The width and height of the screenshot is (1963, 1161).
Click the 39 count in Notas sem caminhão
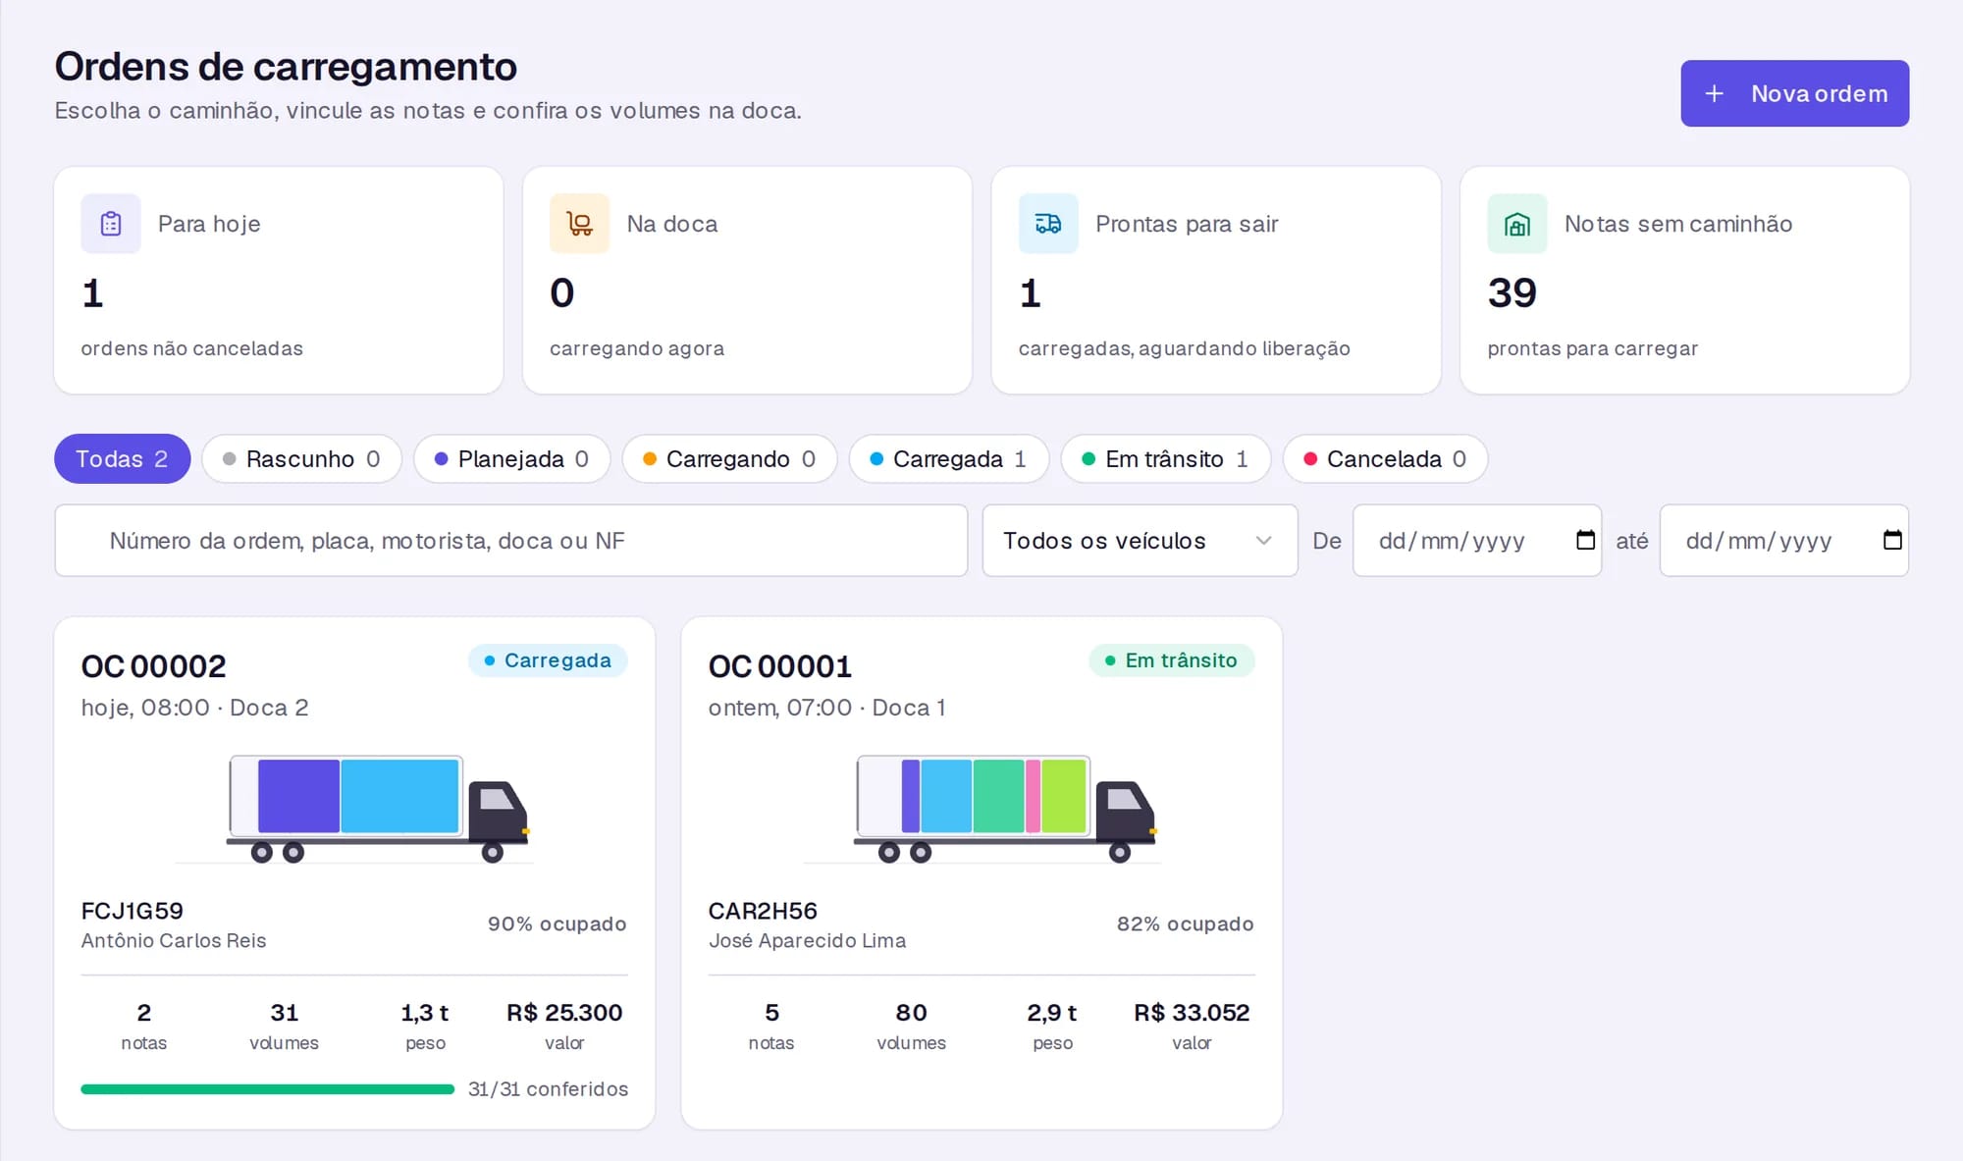coord(1512,292)
